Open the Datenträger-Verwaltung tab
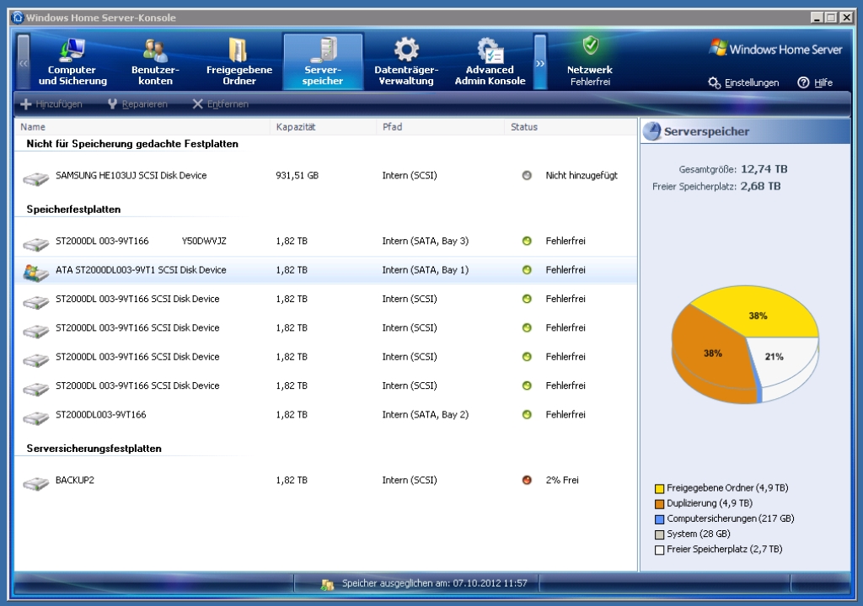 406,61
